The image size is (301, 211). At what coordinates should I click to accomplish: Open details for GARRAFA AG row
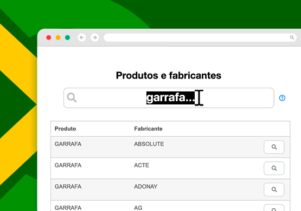click(x=274, y=208)
